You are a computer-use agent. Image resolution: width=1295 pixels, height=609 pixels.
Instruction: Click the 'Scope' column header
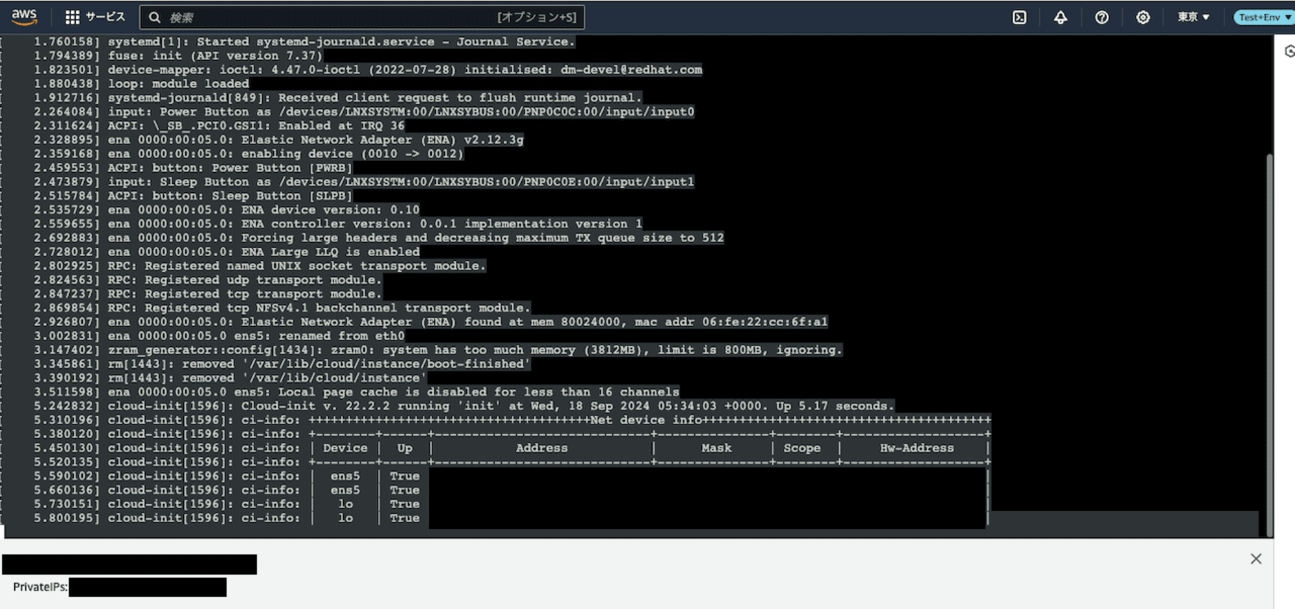click(802, 448)
